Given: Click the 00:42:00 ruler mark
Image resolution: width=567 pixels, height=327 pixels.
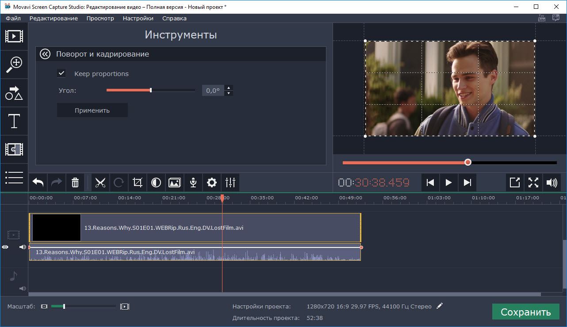Looking at the screenshot, I should [x=306, y=198].
